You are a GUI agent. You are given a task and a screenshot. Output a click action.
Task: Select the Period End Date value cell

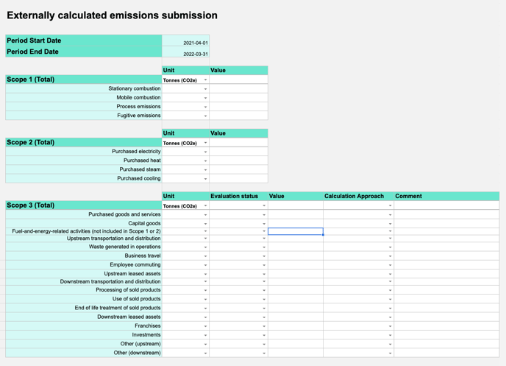pyautogui.click(x=185, y=52)
